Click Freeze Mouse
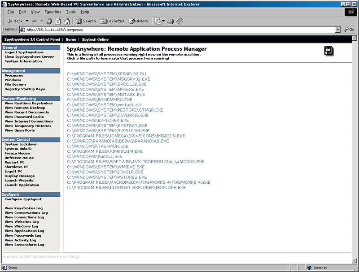Image resolution: width=359 pixels, height=272 pixels. click(17, 153)
